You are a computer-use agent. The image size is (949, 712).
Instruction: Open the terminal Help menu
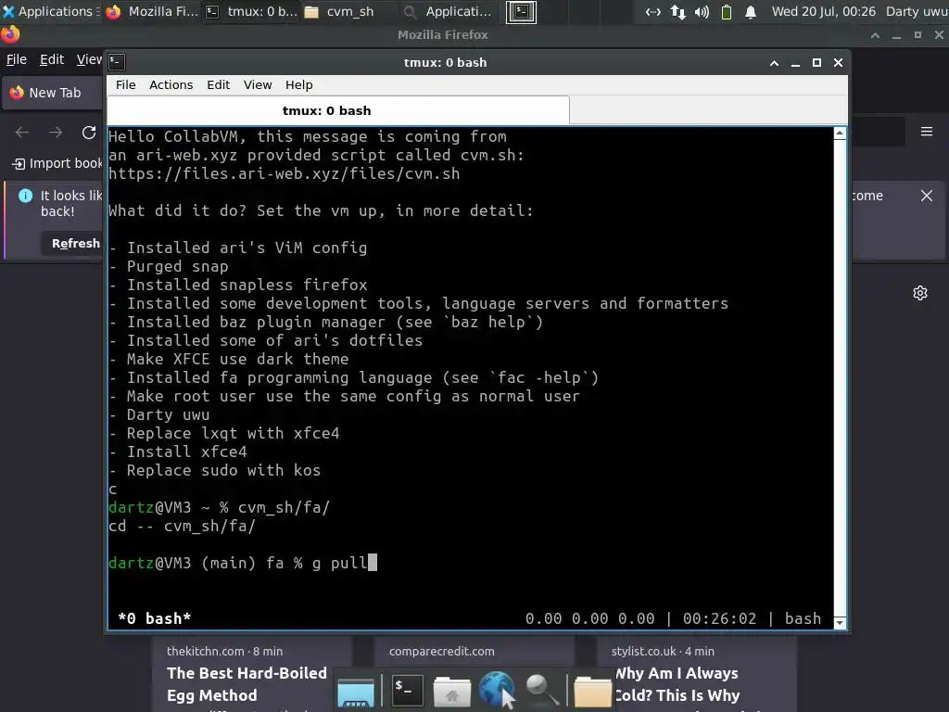[x=299, y=84]
